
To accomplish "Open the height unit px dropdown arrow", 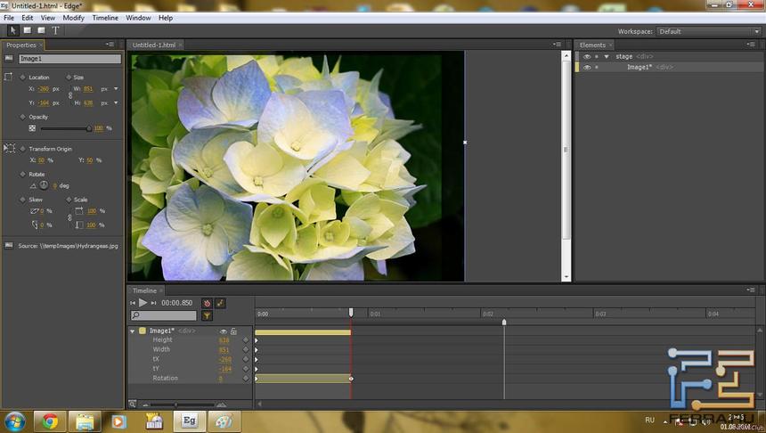I will click(116, 102).
